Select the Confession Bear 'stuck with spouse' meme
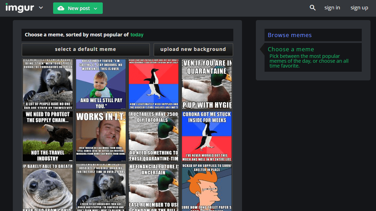The image size is (376, 211). pyautogui.click(x=48, y=84)
